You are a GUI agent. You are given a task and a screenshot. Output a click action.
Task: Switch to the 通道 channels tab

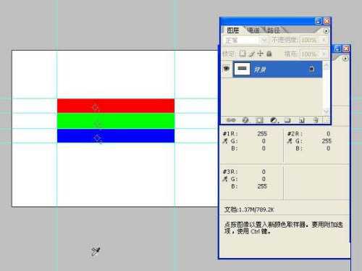pos(253,30)
